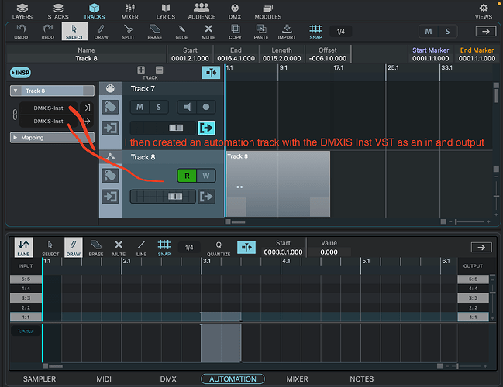Open the Views settings gear
The image size is (503, 387).
(484, 11)
